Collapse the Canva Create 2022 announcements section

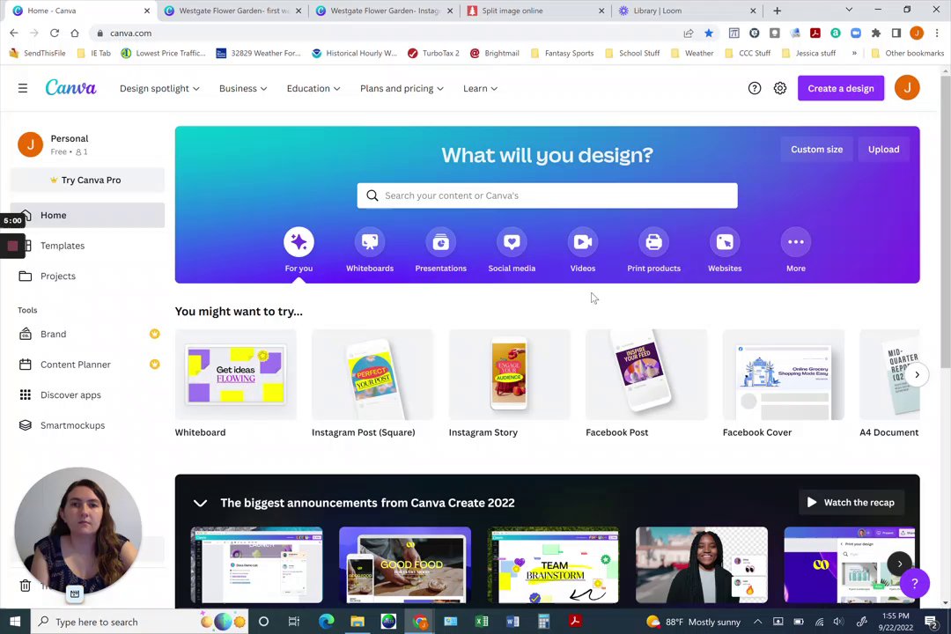click(x=200, y=503)
